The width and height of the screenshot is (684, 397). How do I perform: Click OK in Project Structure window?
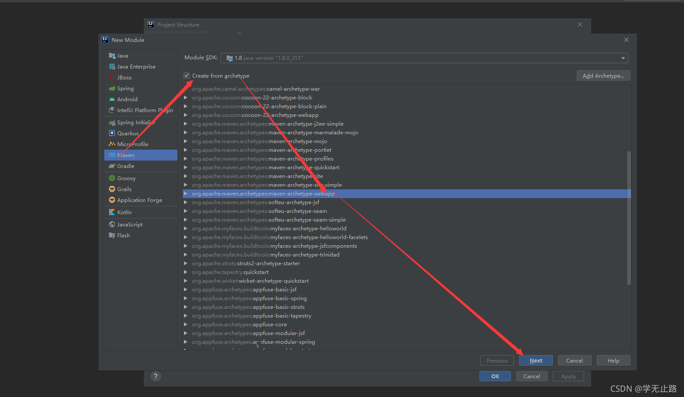(495, 376)
